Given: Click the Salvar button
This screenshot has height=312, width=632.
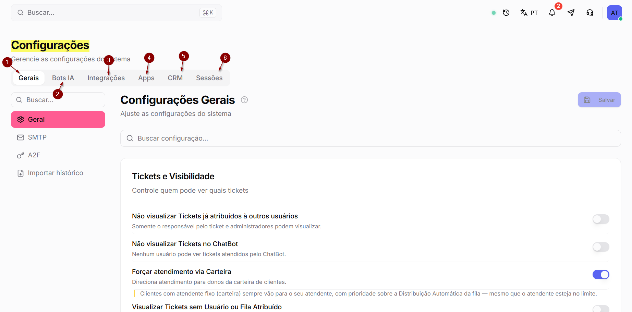Looking at the screenshot, I should click(x=599, y=100).
